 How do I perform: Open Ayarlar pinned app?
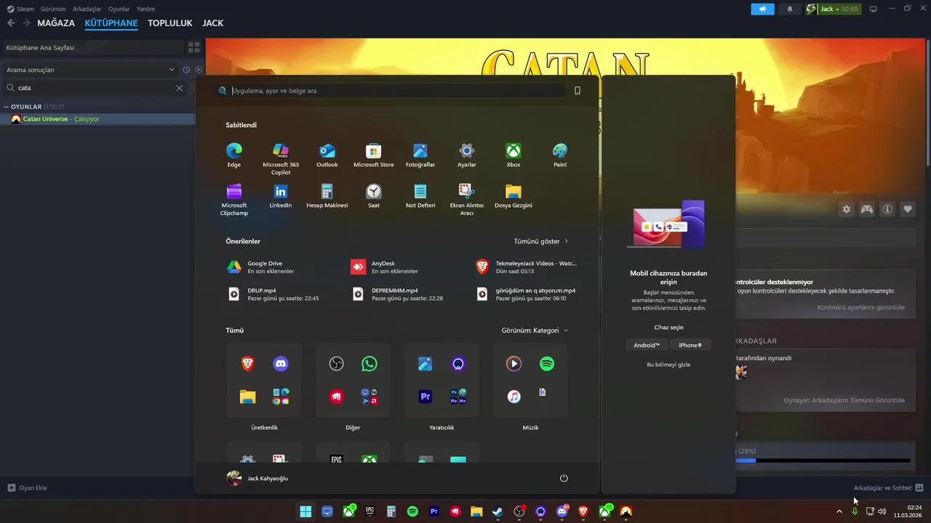point(467,155)
